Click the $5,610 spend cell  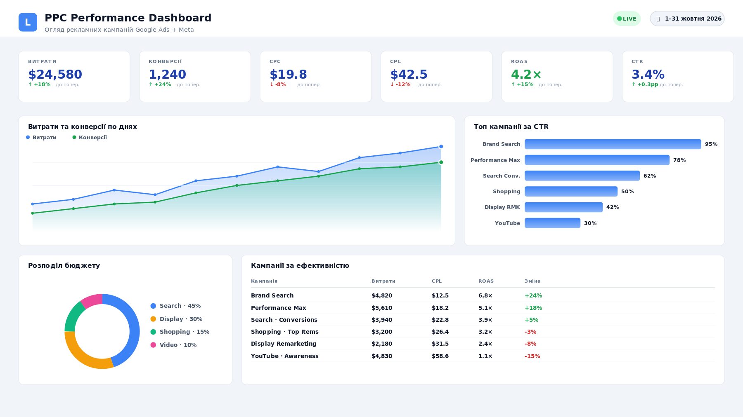click(382, 308)
